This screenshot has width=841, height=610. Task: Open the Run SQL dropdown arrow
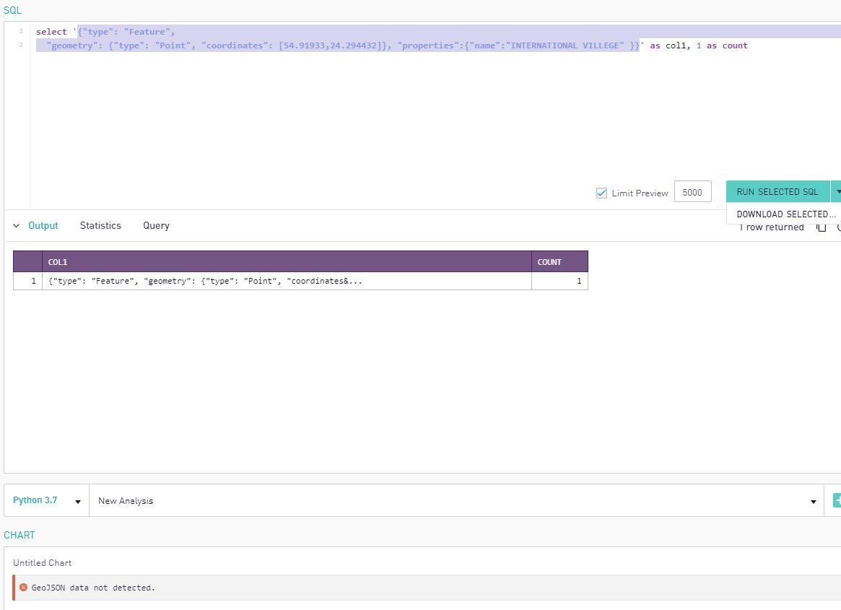pos(837,191)
